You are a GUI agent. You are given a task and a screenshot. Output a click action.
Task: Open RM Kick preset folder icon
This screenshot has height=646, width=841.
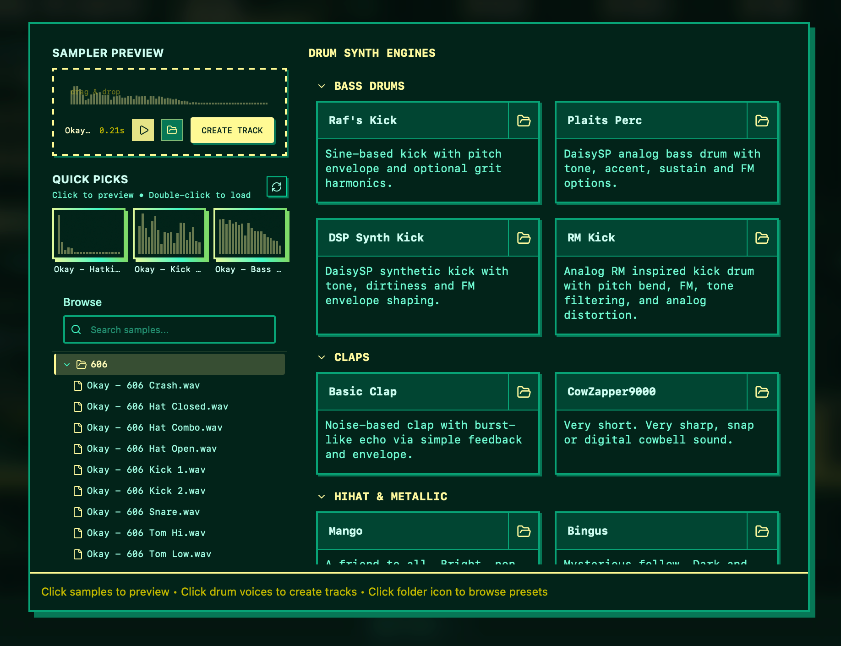coord(762,238)
